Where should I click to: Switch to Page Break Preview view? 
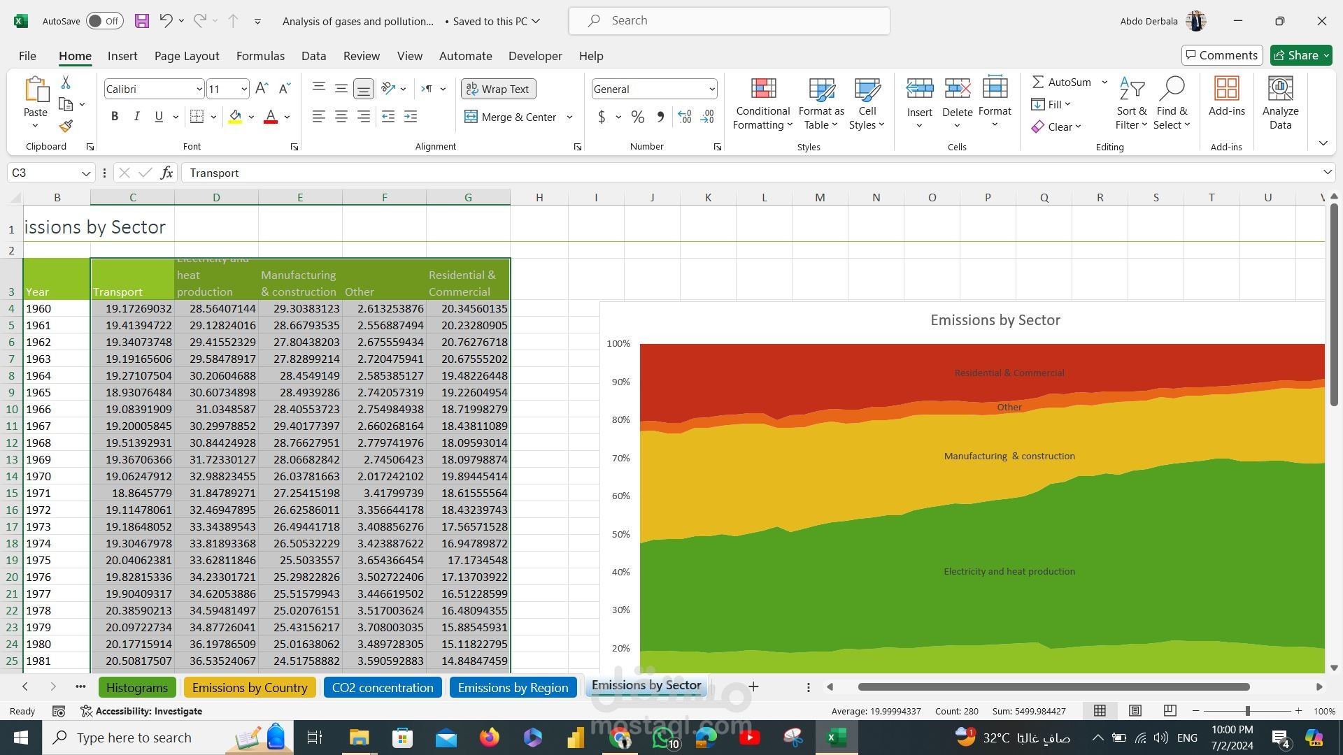pos(1170,711)
